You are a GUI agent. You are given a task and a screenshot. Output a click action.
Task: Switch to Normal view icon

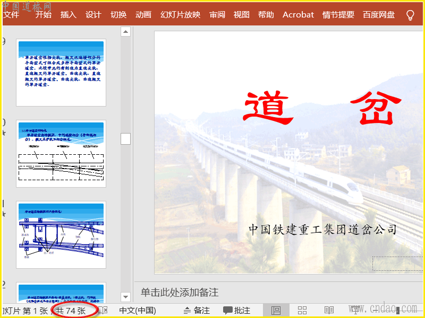[x=276, y=310]
